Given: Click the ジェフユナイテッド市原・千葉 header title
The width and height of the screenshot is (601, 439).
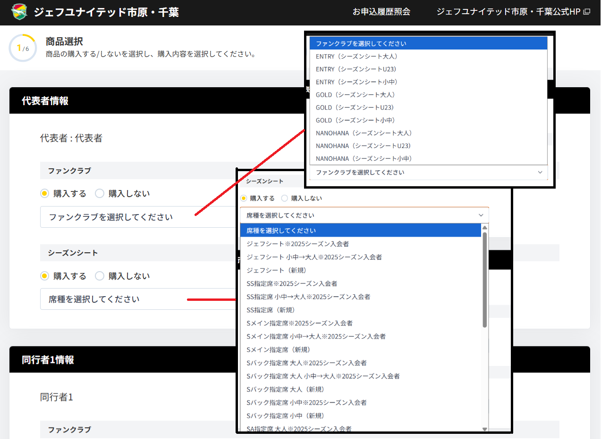Looking at the screenshot, I should click(106, 12).
